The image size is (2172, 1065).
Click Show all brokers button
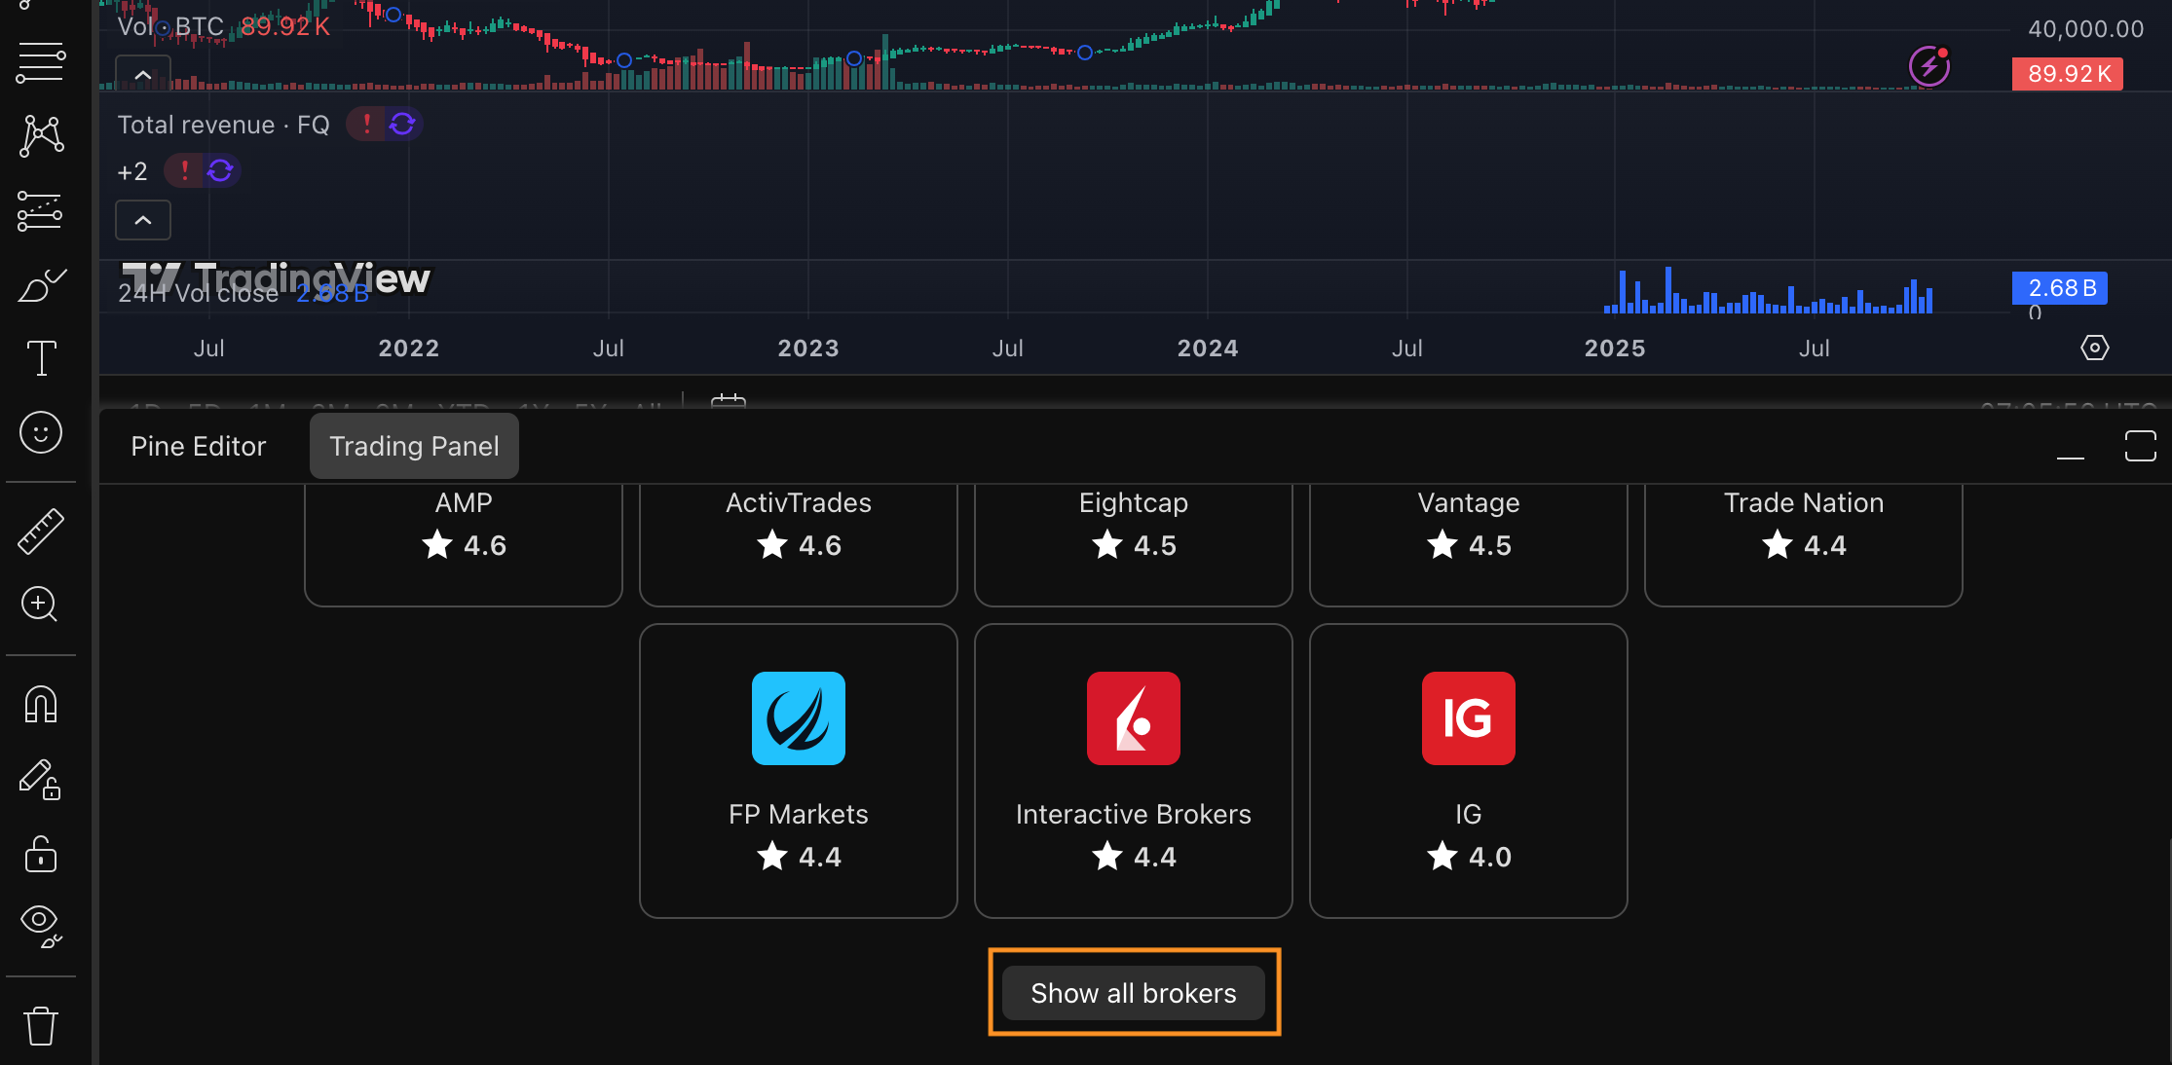[1134, 993]
